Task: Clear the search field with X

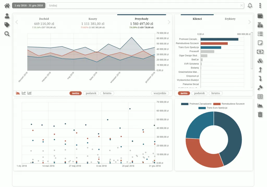Action: pyautogui.click(x=241, y=5)
